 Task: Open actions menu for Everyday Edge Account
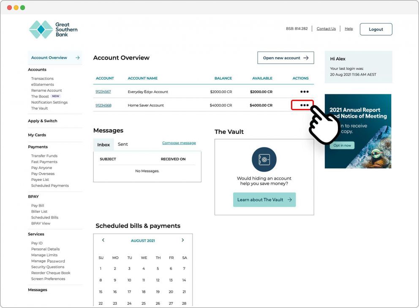[x=305, y=92]
